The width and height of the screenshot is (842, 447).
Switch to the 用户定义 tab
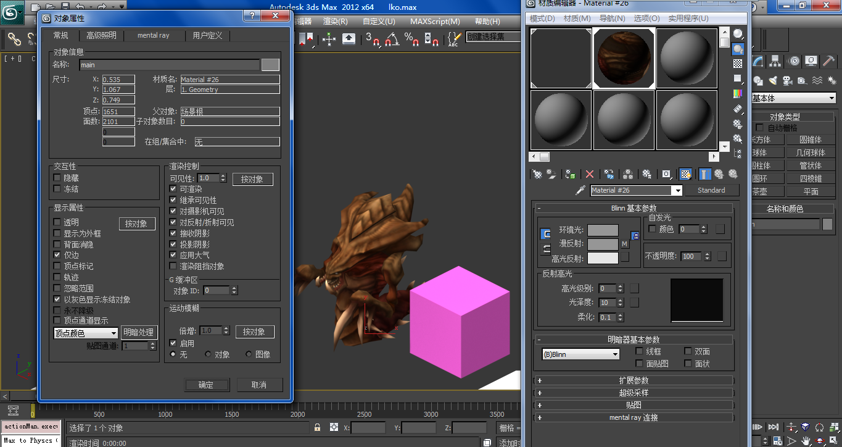pyautogui.click(x=207, y=35)
